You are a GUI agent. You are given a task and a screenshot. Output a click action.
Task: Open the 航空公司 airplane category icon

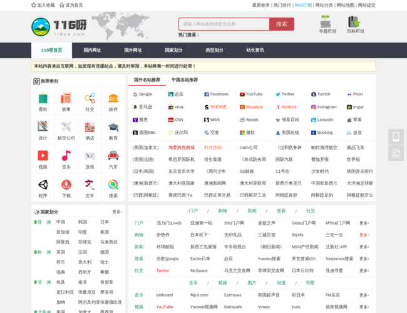pyautogui.click(x=66, y=126)
